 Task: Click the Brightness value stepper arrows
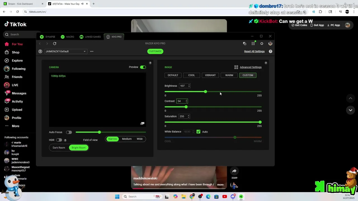click(189, 86)
